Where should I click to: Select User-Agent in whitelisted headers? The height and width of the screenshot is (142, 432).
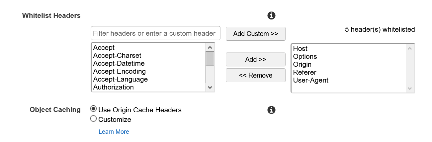pos(311,80)
